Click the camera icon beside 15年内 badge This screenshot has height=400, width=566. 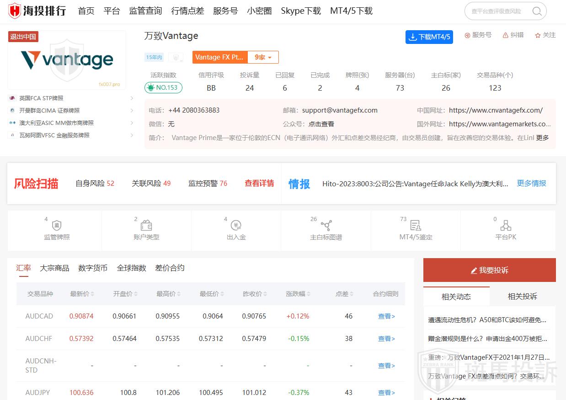click(x=176, y=57)
